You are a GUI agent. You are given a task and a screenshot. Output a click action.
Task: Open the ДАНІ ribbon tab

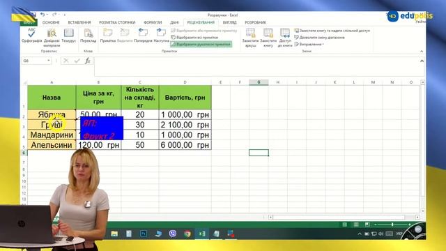tap(174, 22)
